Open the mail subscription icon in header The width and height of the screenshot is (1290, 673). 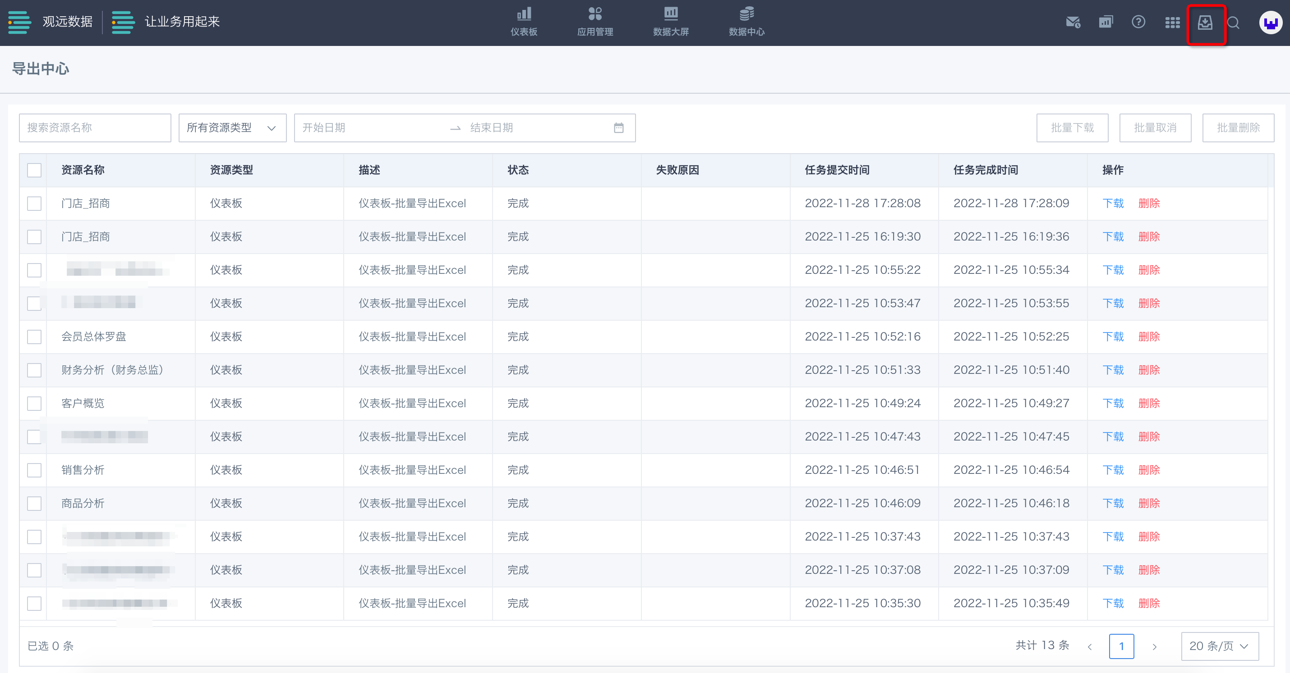[x=1073, y=22]
